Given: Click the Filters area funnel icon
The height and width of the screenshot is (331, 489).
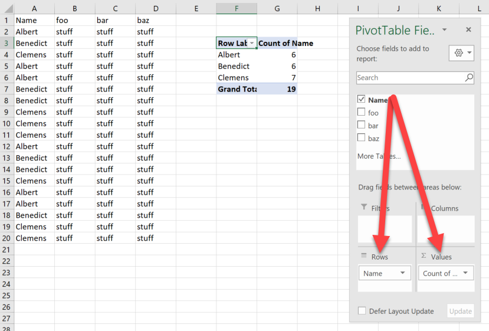Looking at the screenshot, I should (363, 207).
